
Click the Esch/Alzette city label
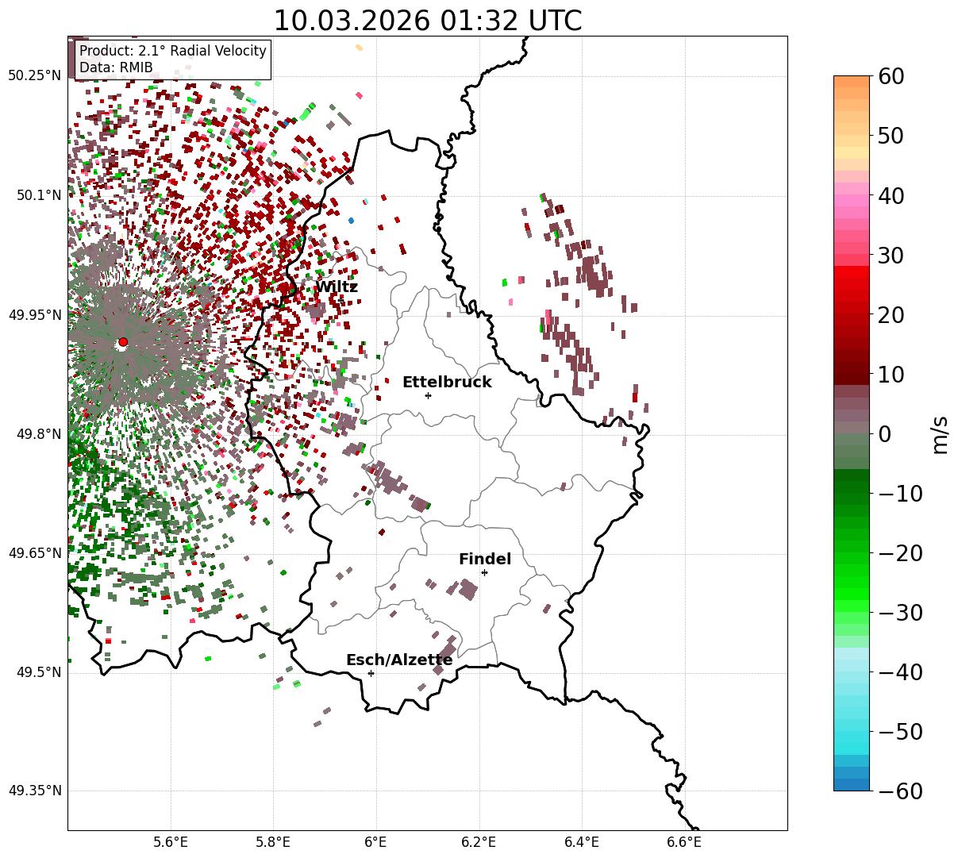tap(399, 660)
